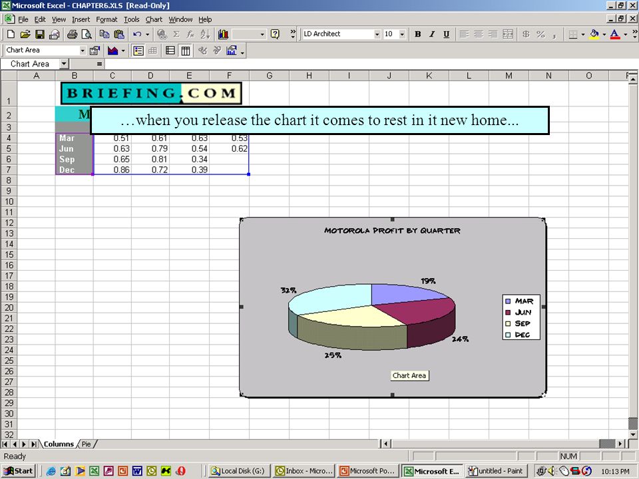Toggle the chart Legend button

tap(138, 51)
